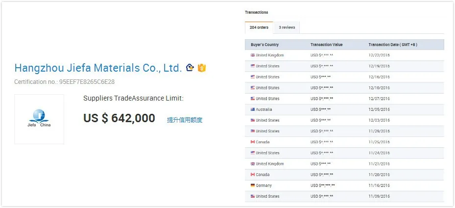Click the date 12/19/2016

pyautogui.click(x=379, y=66)
